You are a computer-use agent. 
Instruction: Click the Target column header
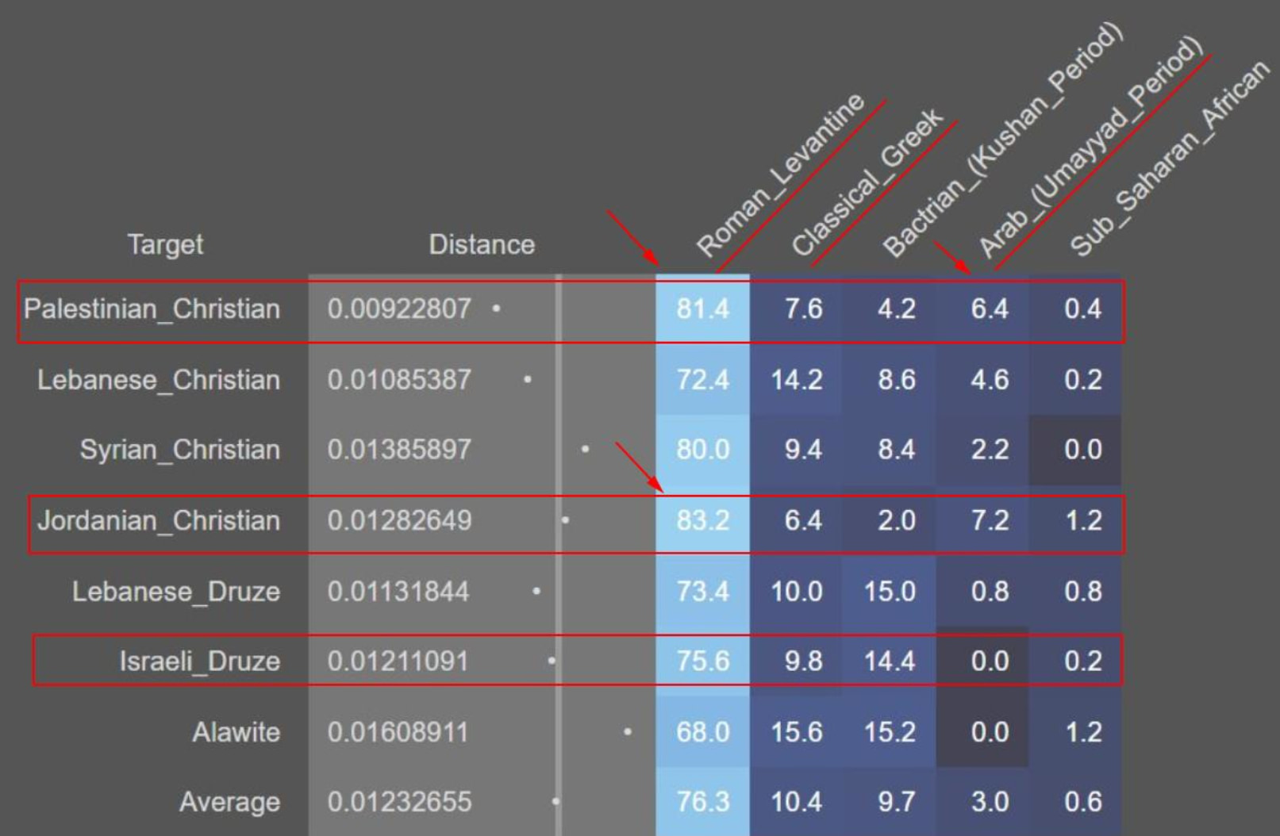(165, 244)
